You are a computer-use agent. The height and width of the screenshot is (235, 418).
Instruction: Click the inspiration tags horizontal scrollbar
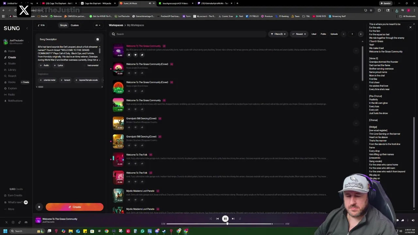[x=40, y=87]
